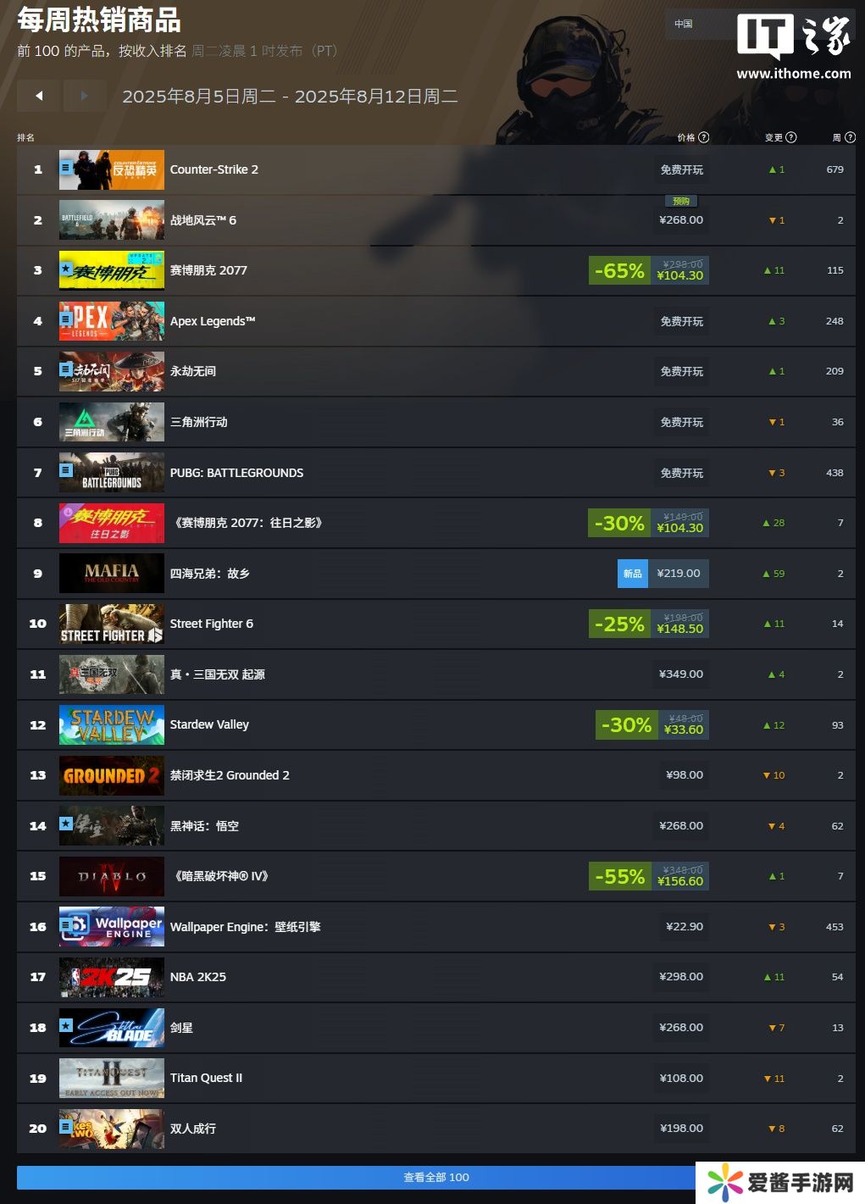Open the Counter-Strike 2 title link
The image size is (865, 1204).
tap(214, 169)
